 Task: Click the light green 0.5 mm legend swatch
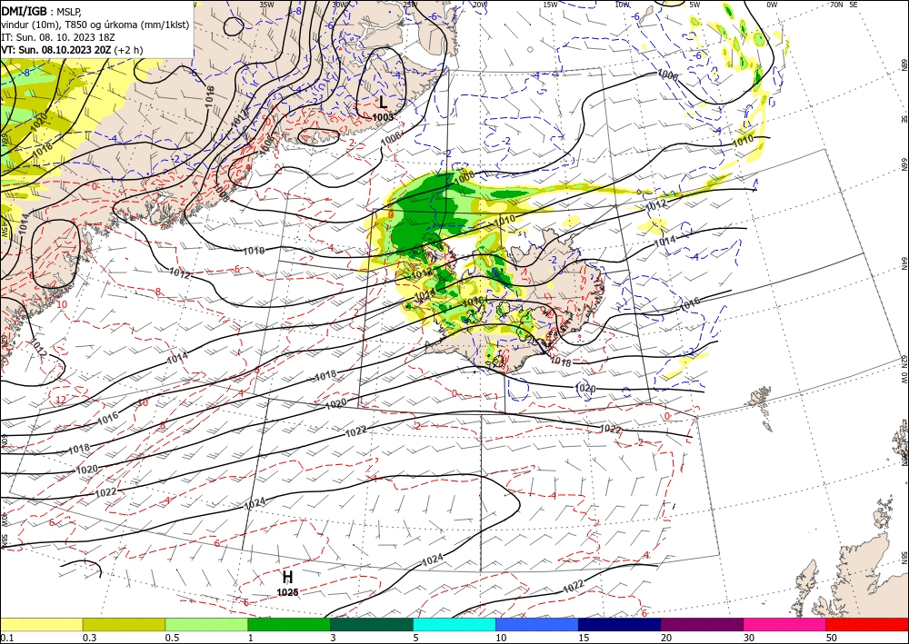(206, 625)
